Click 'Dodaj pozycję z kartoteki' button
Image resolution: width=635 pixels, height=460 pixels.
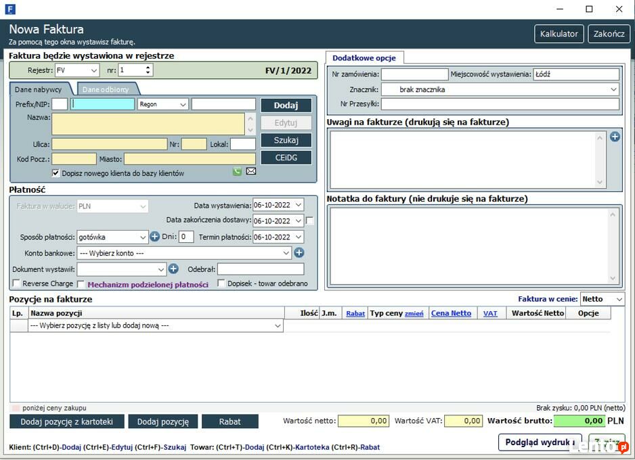67,421
